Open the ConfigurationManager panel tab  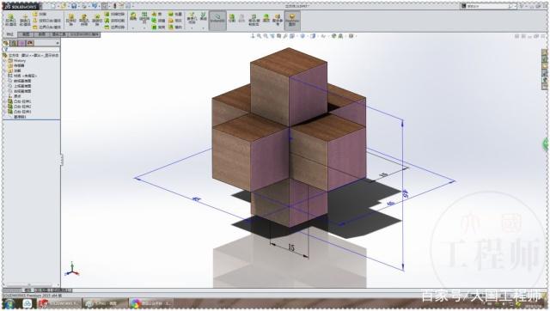pyautogui.click(x=22, y=43)
